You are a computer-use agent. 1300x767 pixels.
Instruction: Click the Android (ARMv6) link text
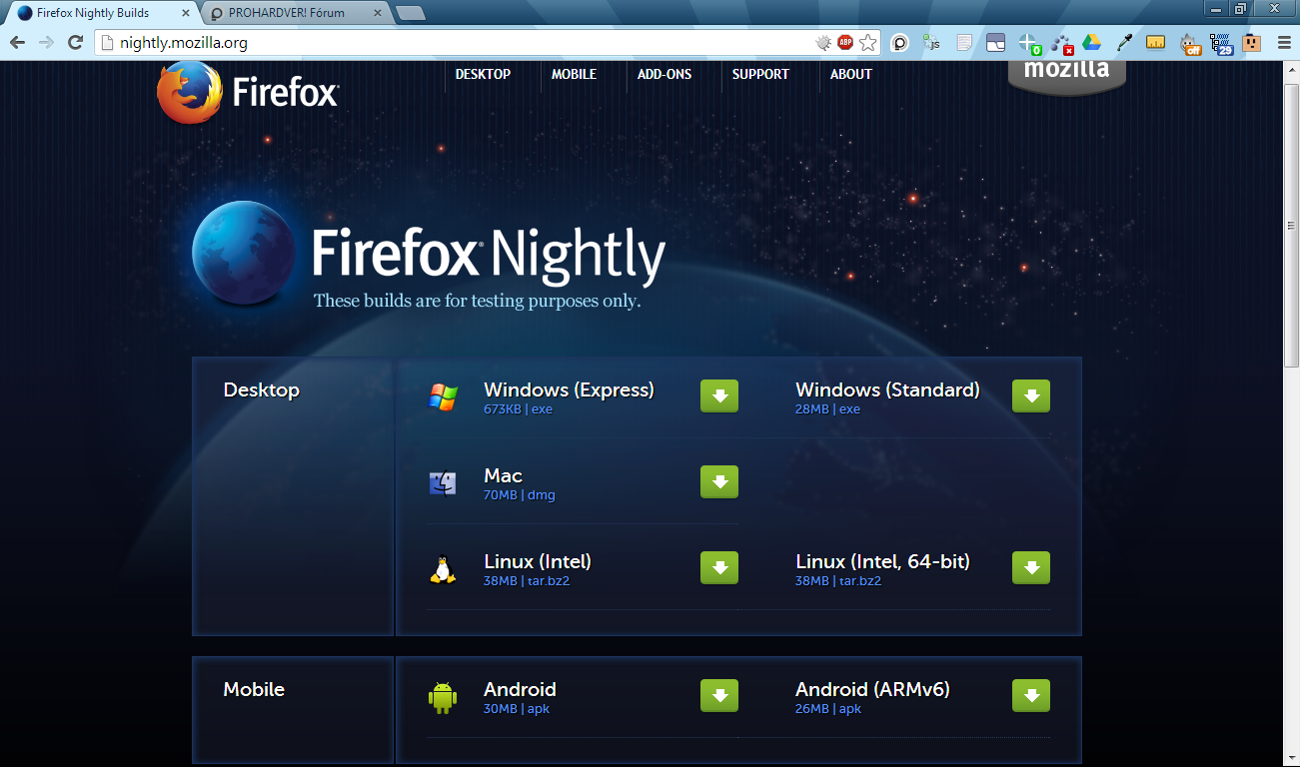pos(872,689)
